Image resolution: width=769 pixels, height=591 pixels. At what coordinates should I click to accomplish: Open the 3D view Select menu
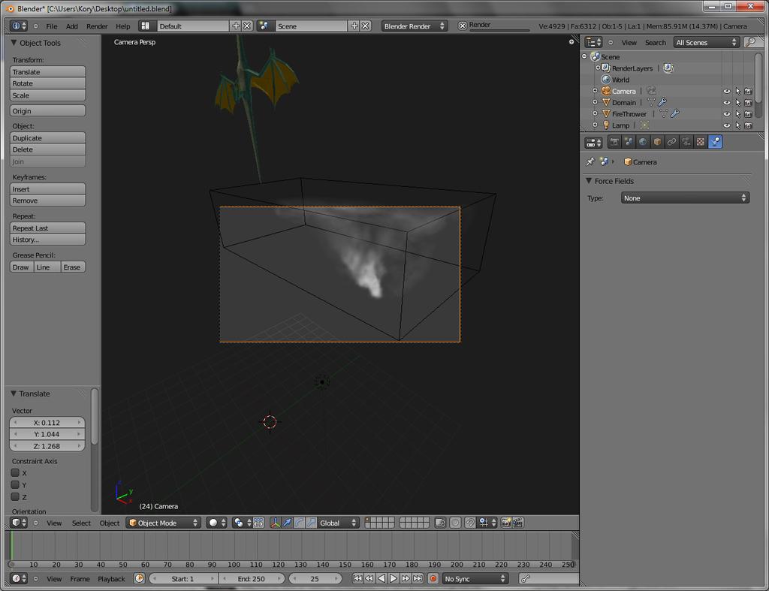[81, 523]
